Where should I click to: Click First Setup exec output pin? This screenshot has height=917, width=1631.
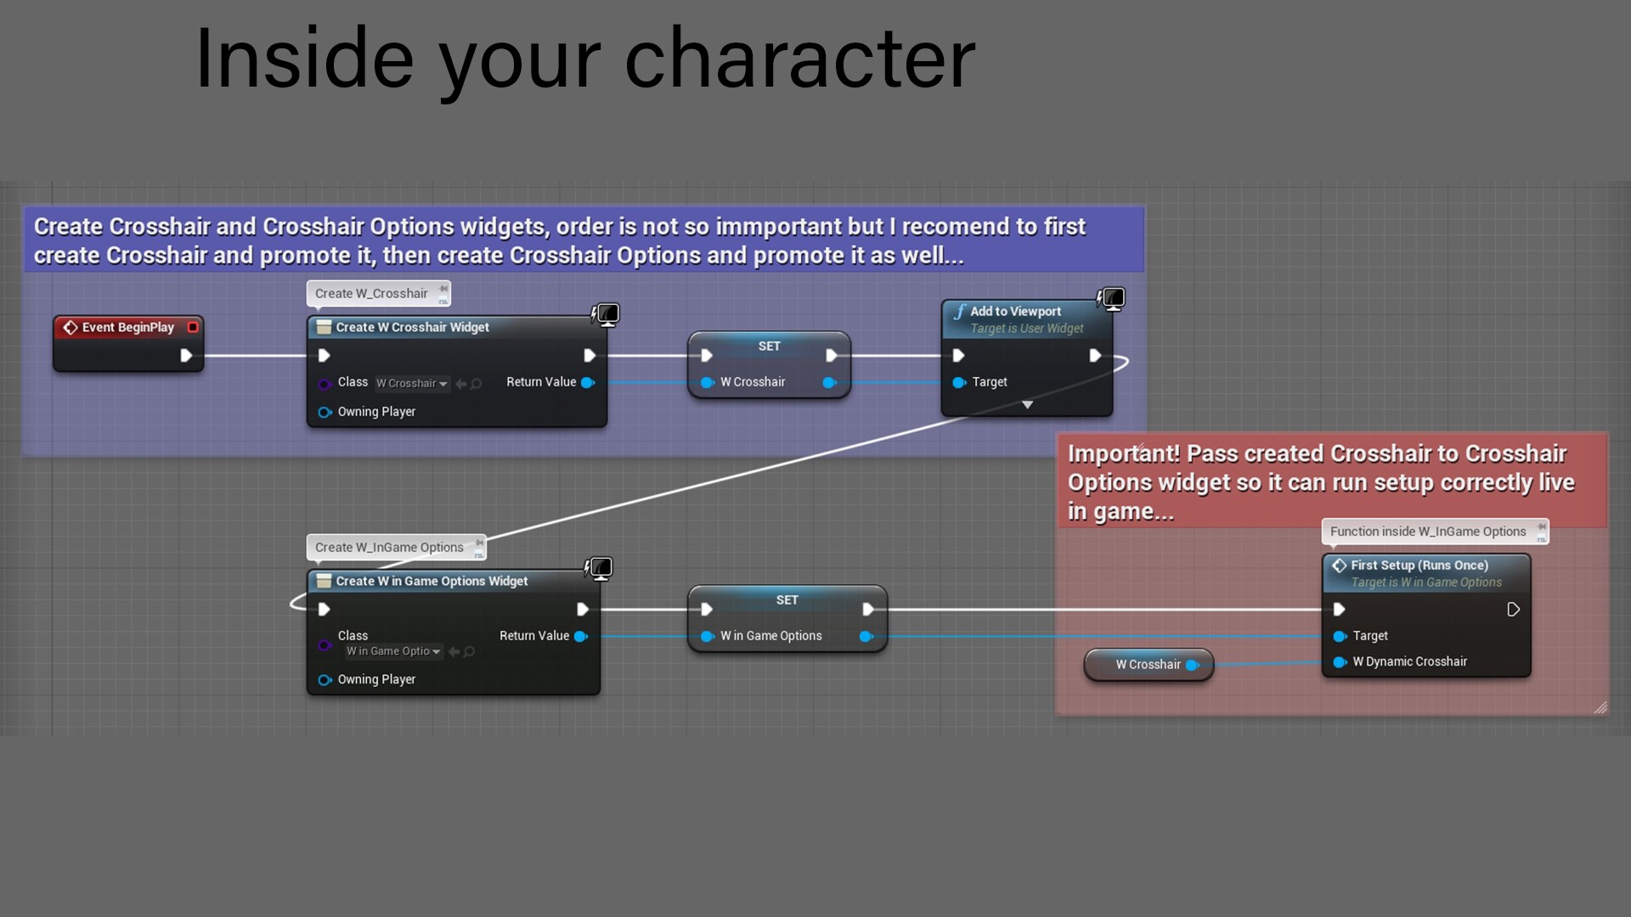tap(1513, 609)
